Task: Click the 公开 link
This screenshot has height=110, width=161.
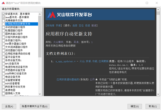Action: pyautogui.click(x=92, y=79)
